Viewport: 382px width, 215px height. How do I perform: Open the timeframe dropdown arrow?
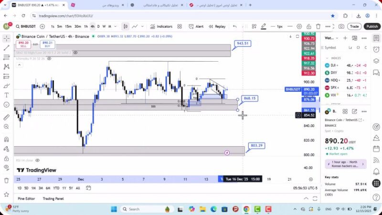[115, 27]
